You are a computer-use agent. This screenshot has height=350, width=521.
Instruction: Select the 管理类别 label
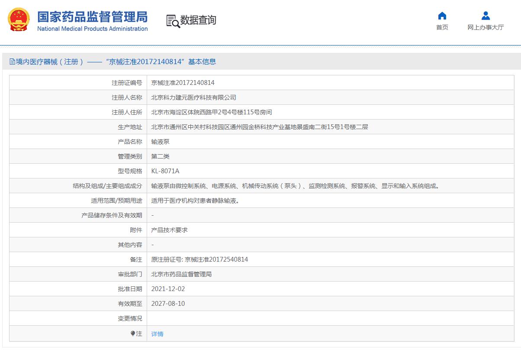click(130, 156)
